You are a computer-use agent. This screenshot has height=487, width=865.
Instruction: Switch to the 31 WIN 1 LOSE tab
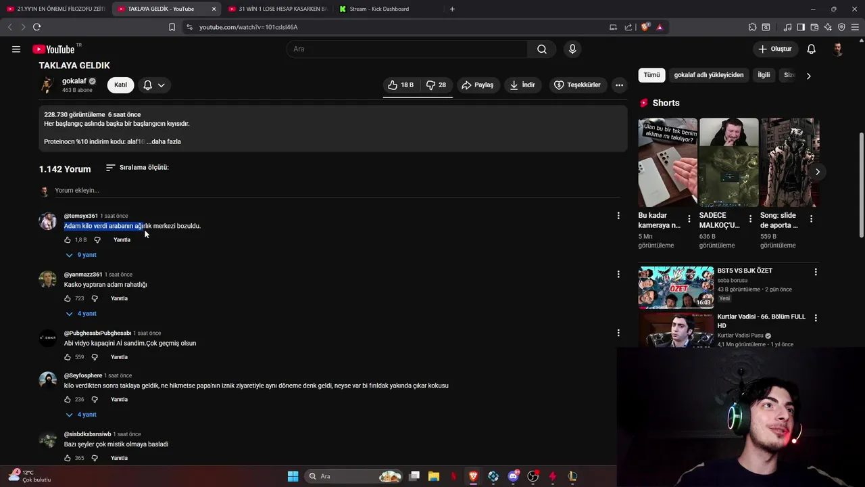click(x=277, y=9)
